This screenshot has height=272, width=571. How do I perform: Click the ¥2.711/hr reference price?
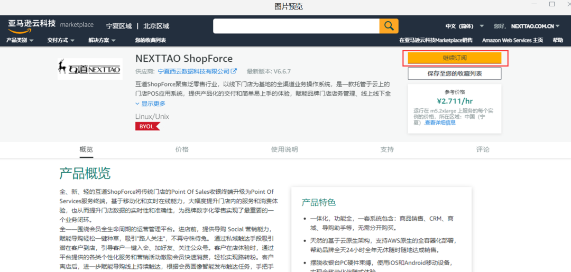tap(455, 101)
